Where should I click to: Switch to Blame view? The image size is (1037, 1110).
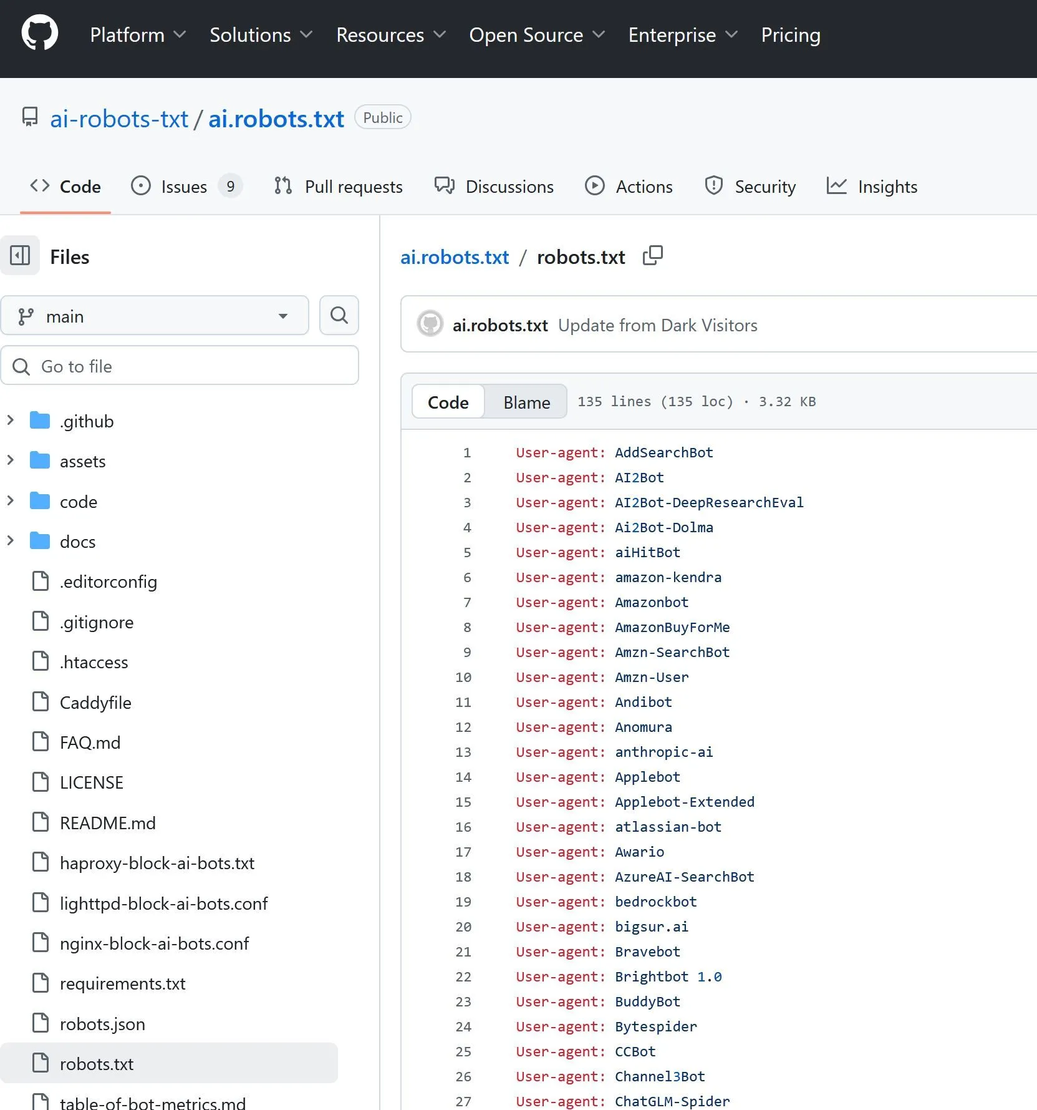point(526,402)
